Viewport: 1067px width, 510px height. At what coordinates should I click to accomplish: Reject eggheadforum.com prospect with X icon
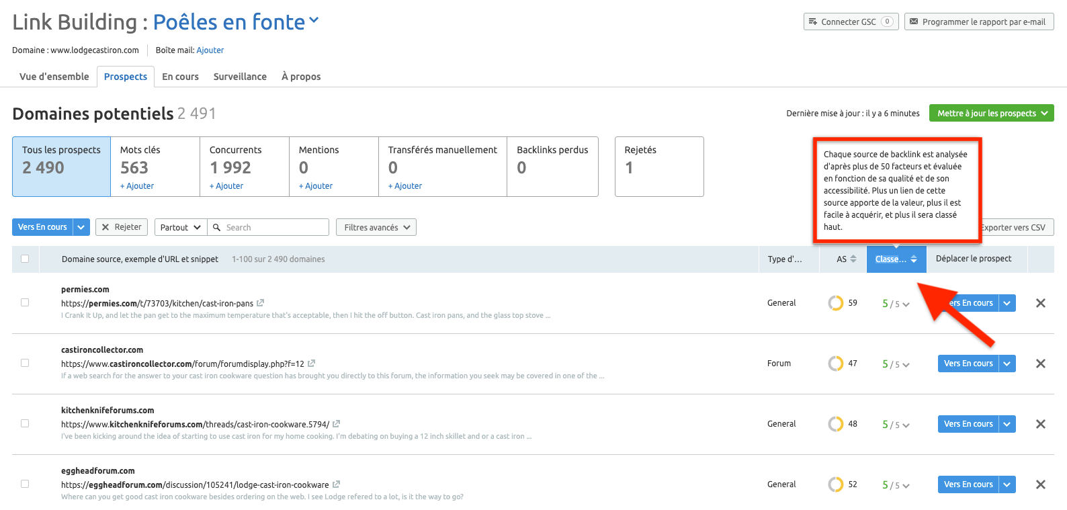tap(1040, 484)
